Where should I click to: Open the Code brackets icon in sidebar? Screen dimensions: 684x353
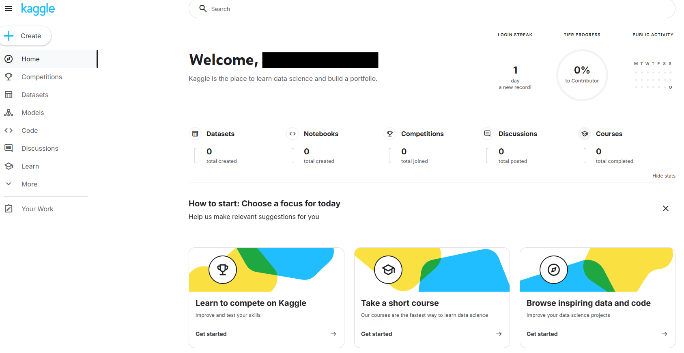click(x=9, y=130)
